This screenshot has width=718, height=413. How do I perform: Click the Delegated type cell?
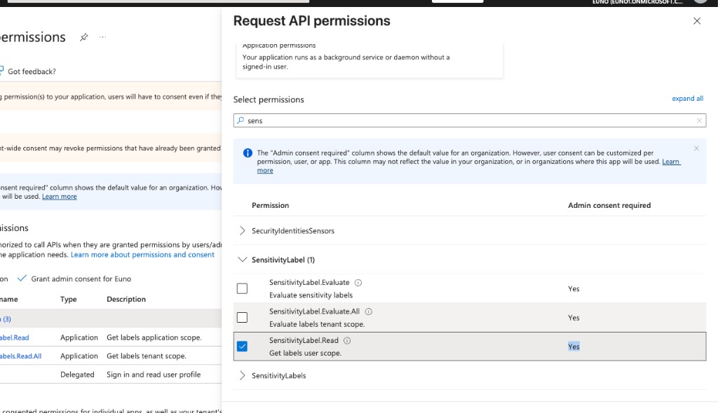(77, 374)
